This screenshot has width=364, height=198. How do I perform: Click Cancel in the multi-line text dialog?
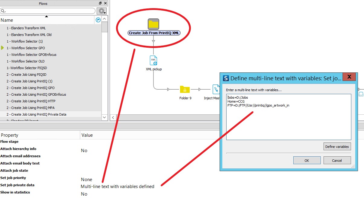coord(337,160)
